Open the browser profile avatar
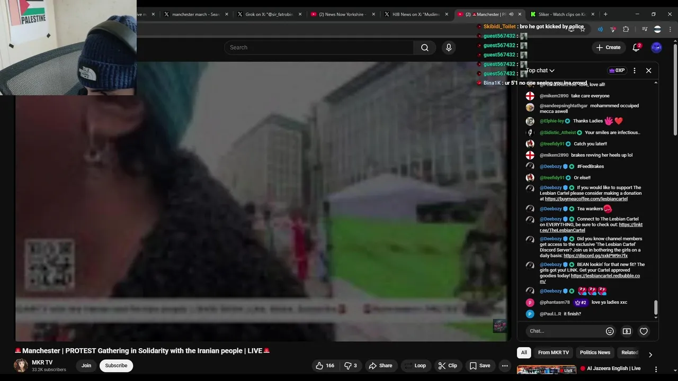The width and height of the screenshot is (678, 381). pyautogui.click(x=657, y=30)
